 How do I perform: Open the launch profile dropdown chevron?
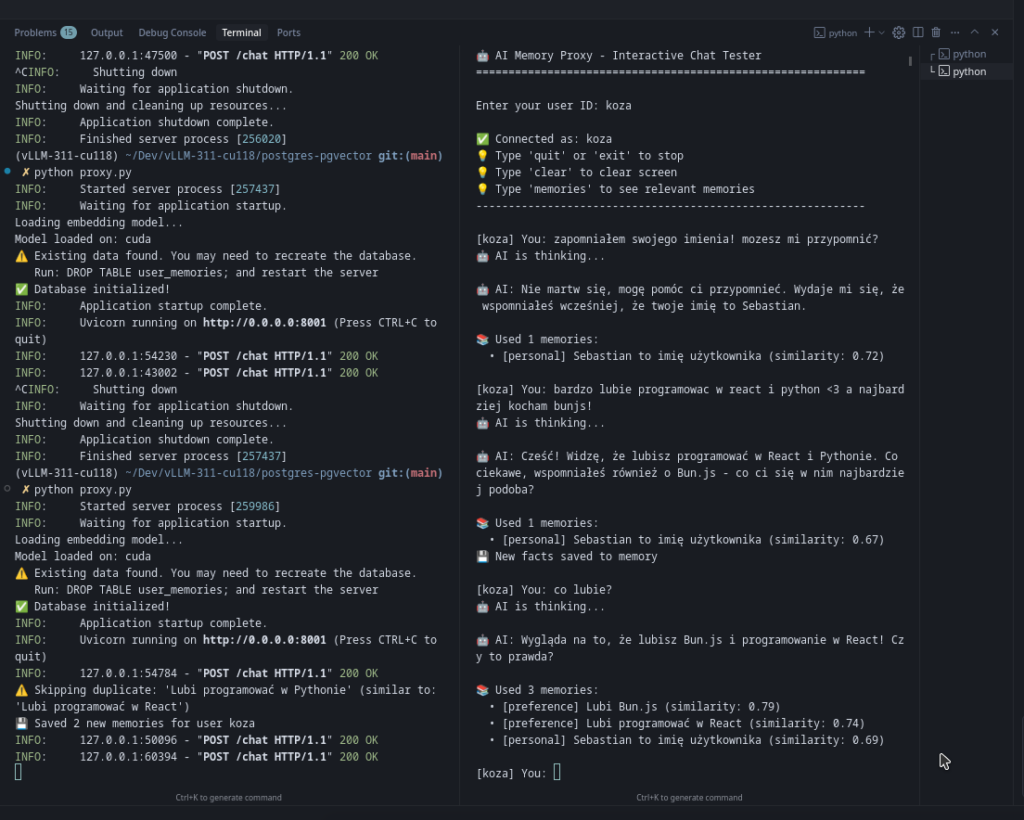(881, 32)
